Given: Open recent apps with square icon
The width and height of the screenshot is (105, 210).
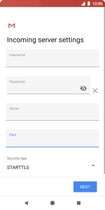Looking at the screenshot, I should pos(79,203).
